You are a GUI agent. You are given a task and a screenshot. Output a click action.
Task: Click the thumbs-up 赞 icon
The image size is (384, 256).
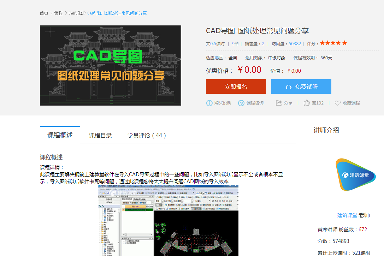tap(307, 103)
